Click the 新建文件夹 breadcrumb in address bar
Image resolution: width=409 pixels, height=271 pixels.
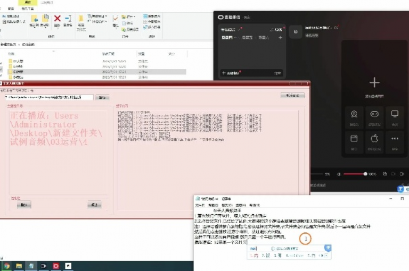(9, 45)
